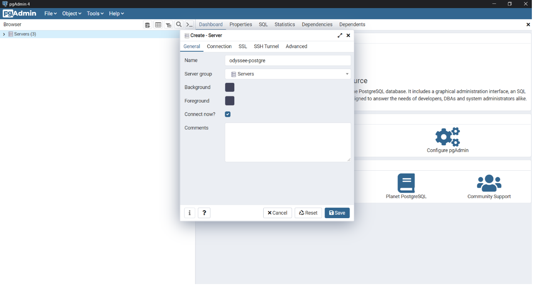
Task: Click the Servers group icon in the tree
Action: (11, 34)
